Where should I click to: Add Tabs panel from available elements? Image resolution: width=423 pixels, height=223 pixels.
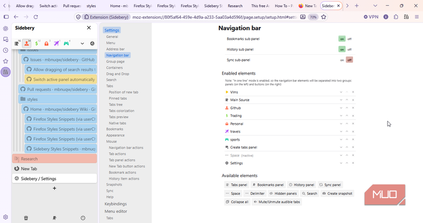[x=236, y=185]
